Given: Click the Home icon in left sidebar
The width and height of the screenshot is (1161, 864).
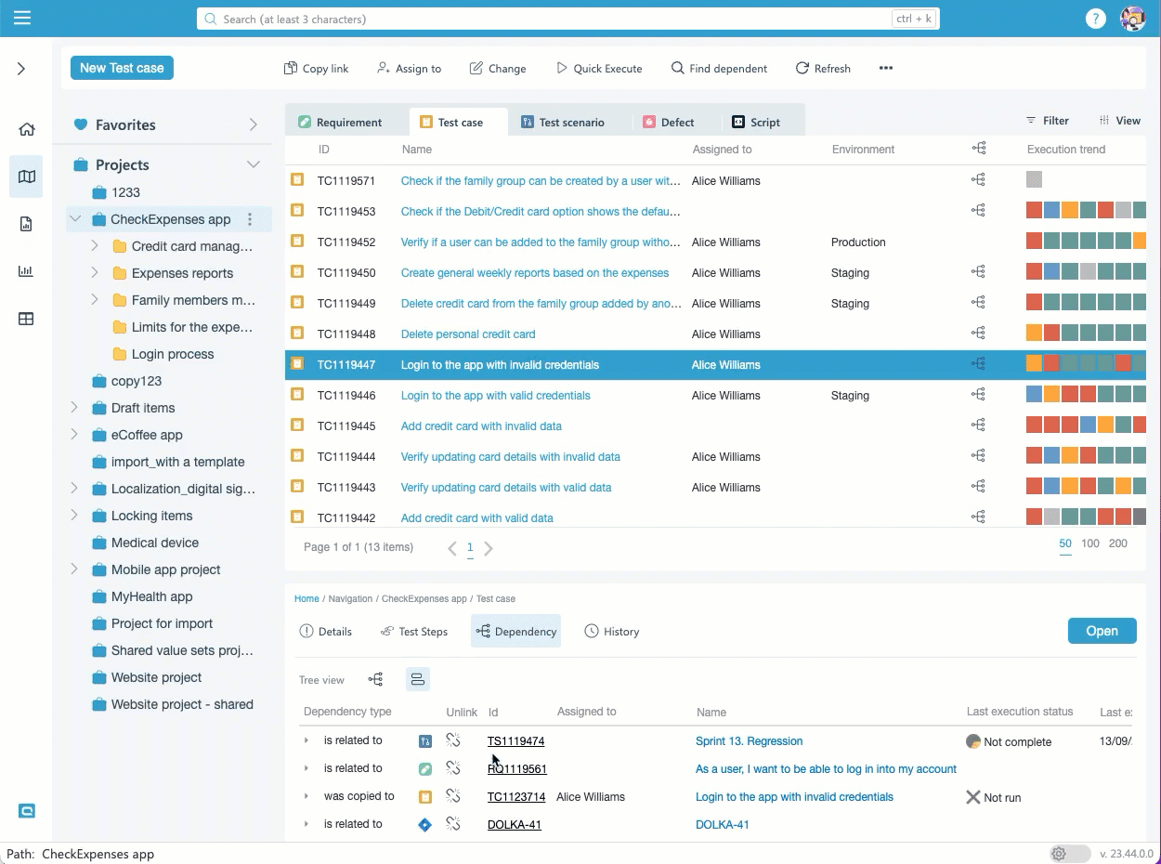Looking at the screenshot, I should 26,129.
